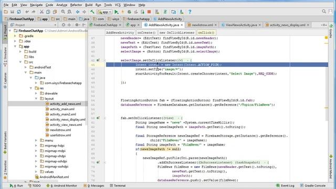The height and width of the screenshot is (189, 336).
Task: Click the Apply Changes lightning icon
Action: 123,12
